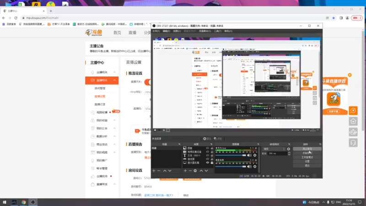Toggle lock on the image source
This screenshot has height=206, width=366.
212,148
